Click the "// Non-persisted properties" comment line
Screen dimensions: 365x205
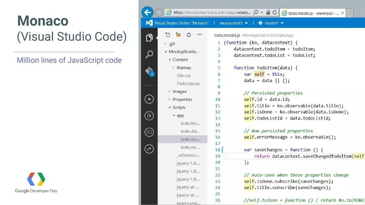point(278,131)
